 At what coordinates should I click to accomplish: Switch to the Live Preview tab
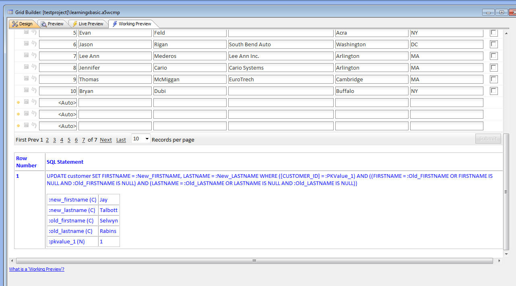[88, 24]
